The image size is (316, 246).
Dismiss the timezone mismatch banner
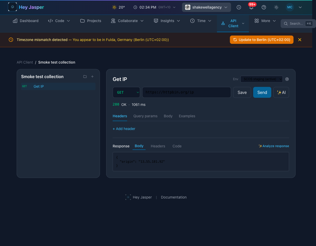pos(300,40)
